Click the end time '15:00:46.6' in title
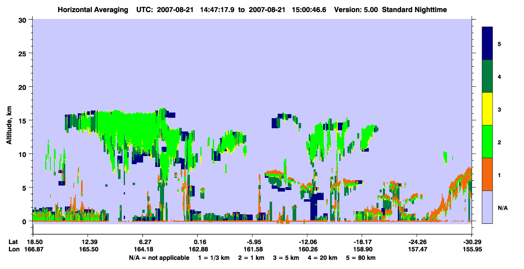Screen dimensions: 524x269 (x=311, y=10)
